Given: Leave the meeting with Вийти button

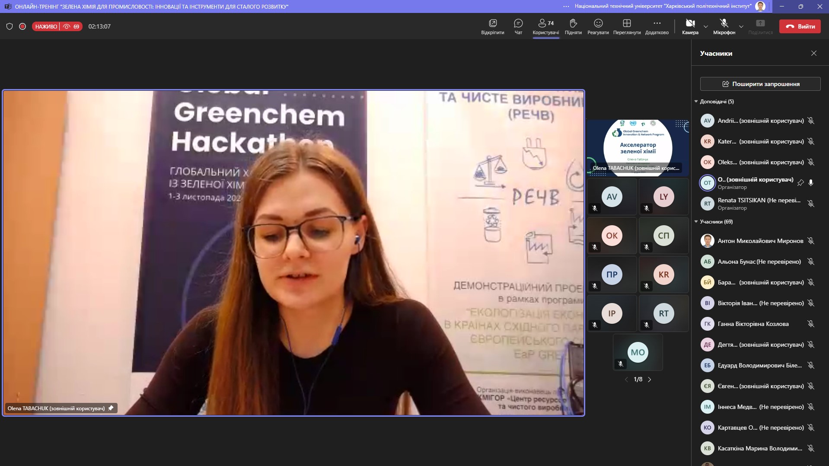Looking at the screenshot, I should 800,26.
